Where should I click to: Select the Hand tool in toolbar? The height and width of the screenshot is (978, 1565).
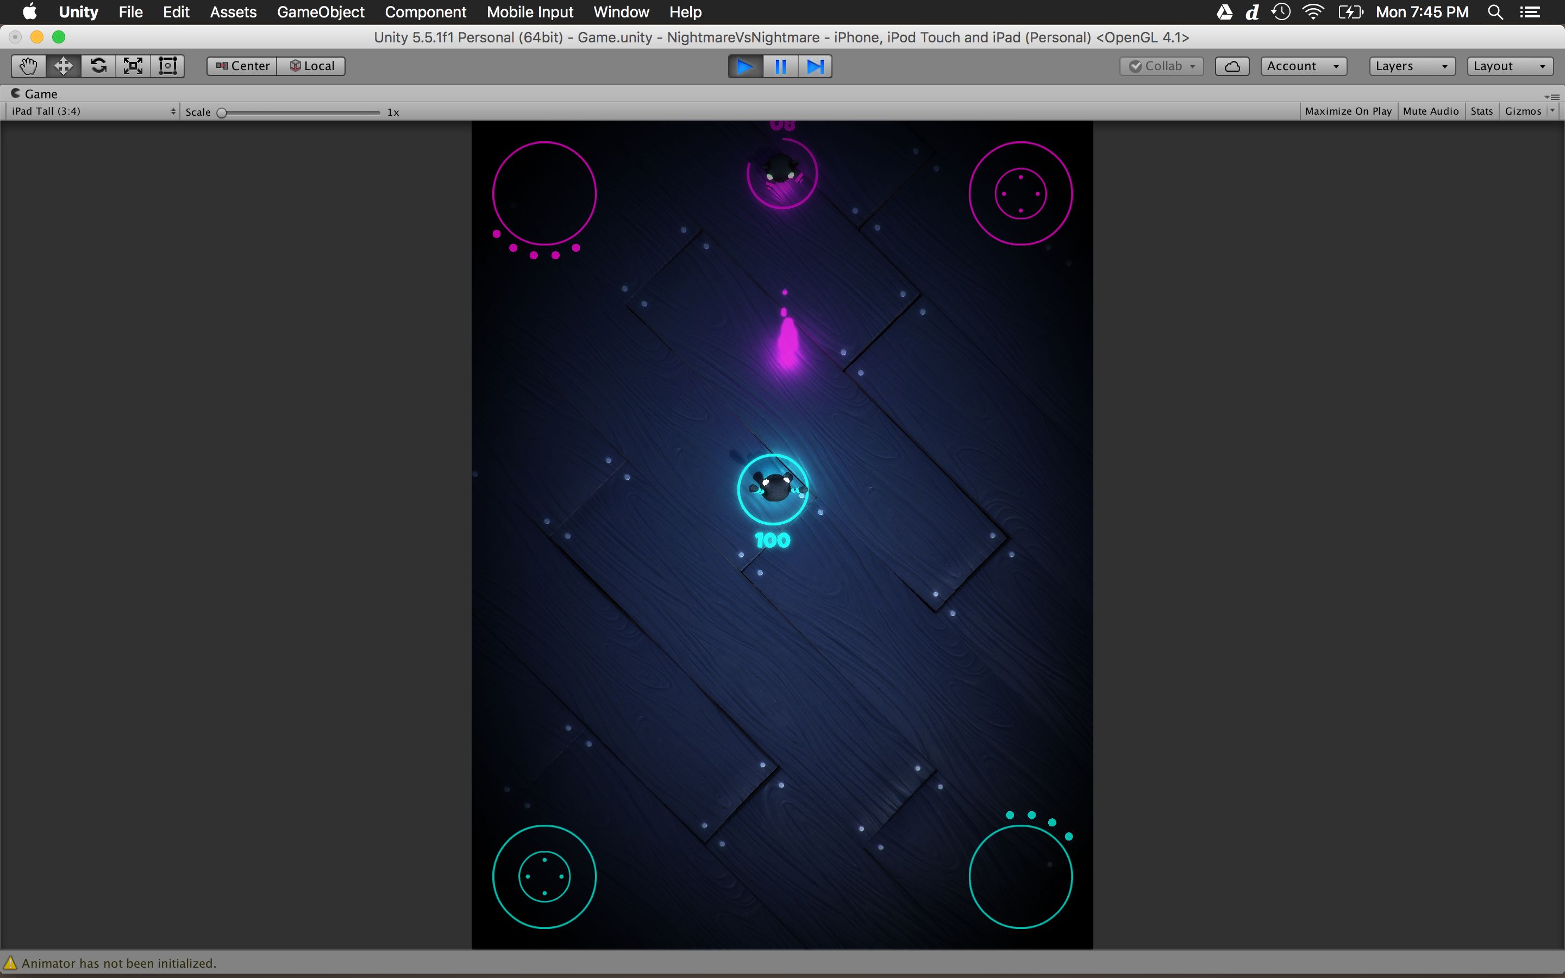(x=28, y=66)
